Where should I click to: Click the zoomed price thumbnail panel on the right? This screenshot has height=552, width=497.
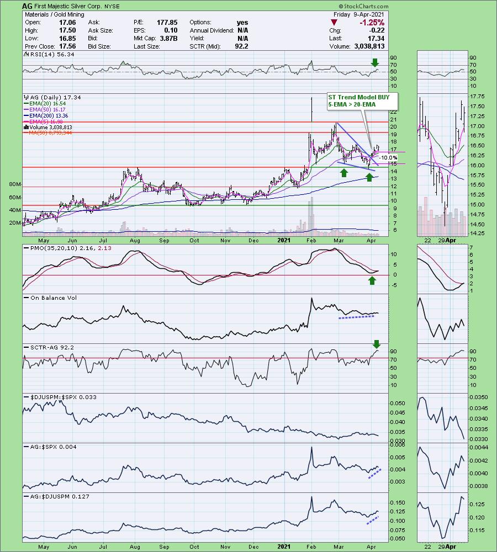click(442, 165)
